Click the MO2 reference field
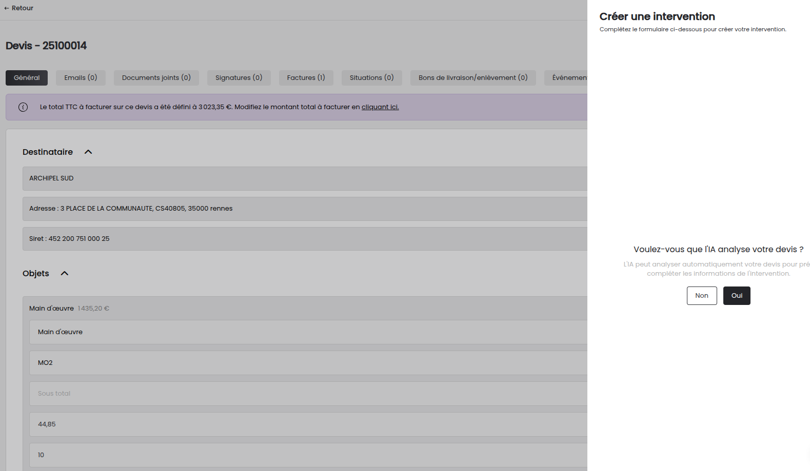810x471 pixels. pos(308,363)
